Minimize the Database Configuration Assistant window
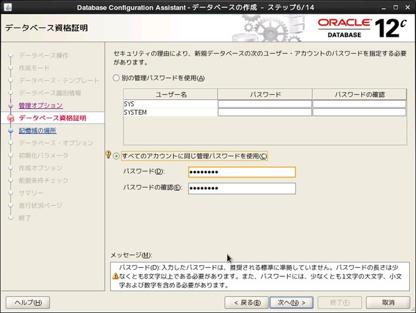416x313 pixels. (383, 8)
